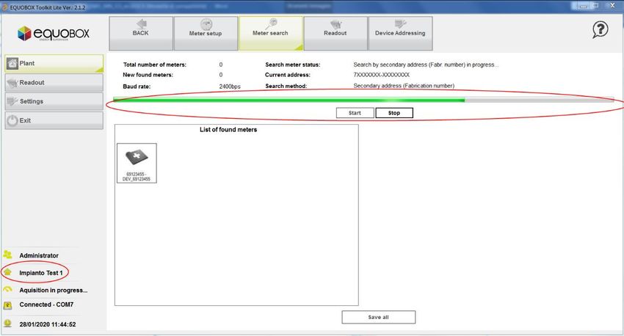Click the Impianto Test 1 plant icon
The height and width of the screenshot is (336, 624).
pyautogui.click(x=7, y=272)
